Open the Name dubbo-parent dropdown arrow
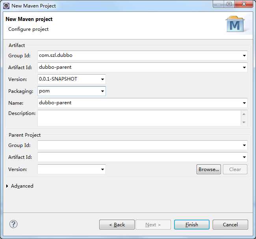Screen dimensions: 256x239 (x=244, y=103)
